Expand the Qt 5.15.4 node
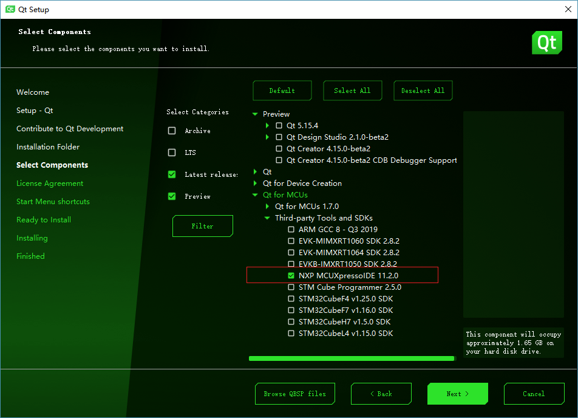This screenshot has height=418, width=578. (x=267, y=125)
